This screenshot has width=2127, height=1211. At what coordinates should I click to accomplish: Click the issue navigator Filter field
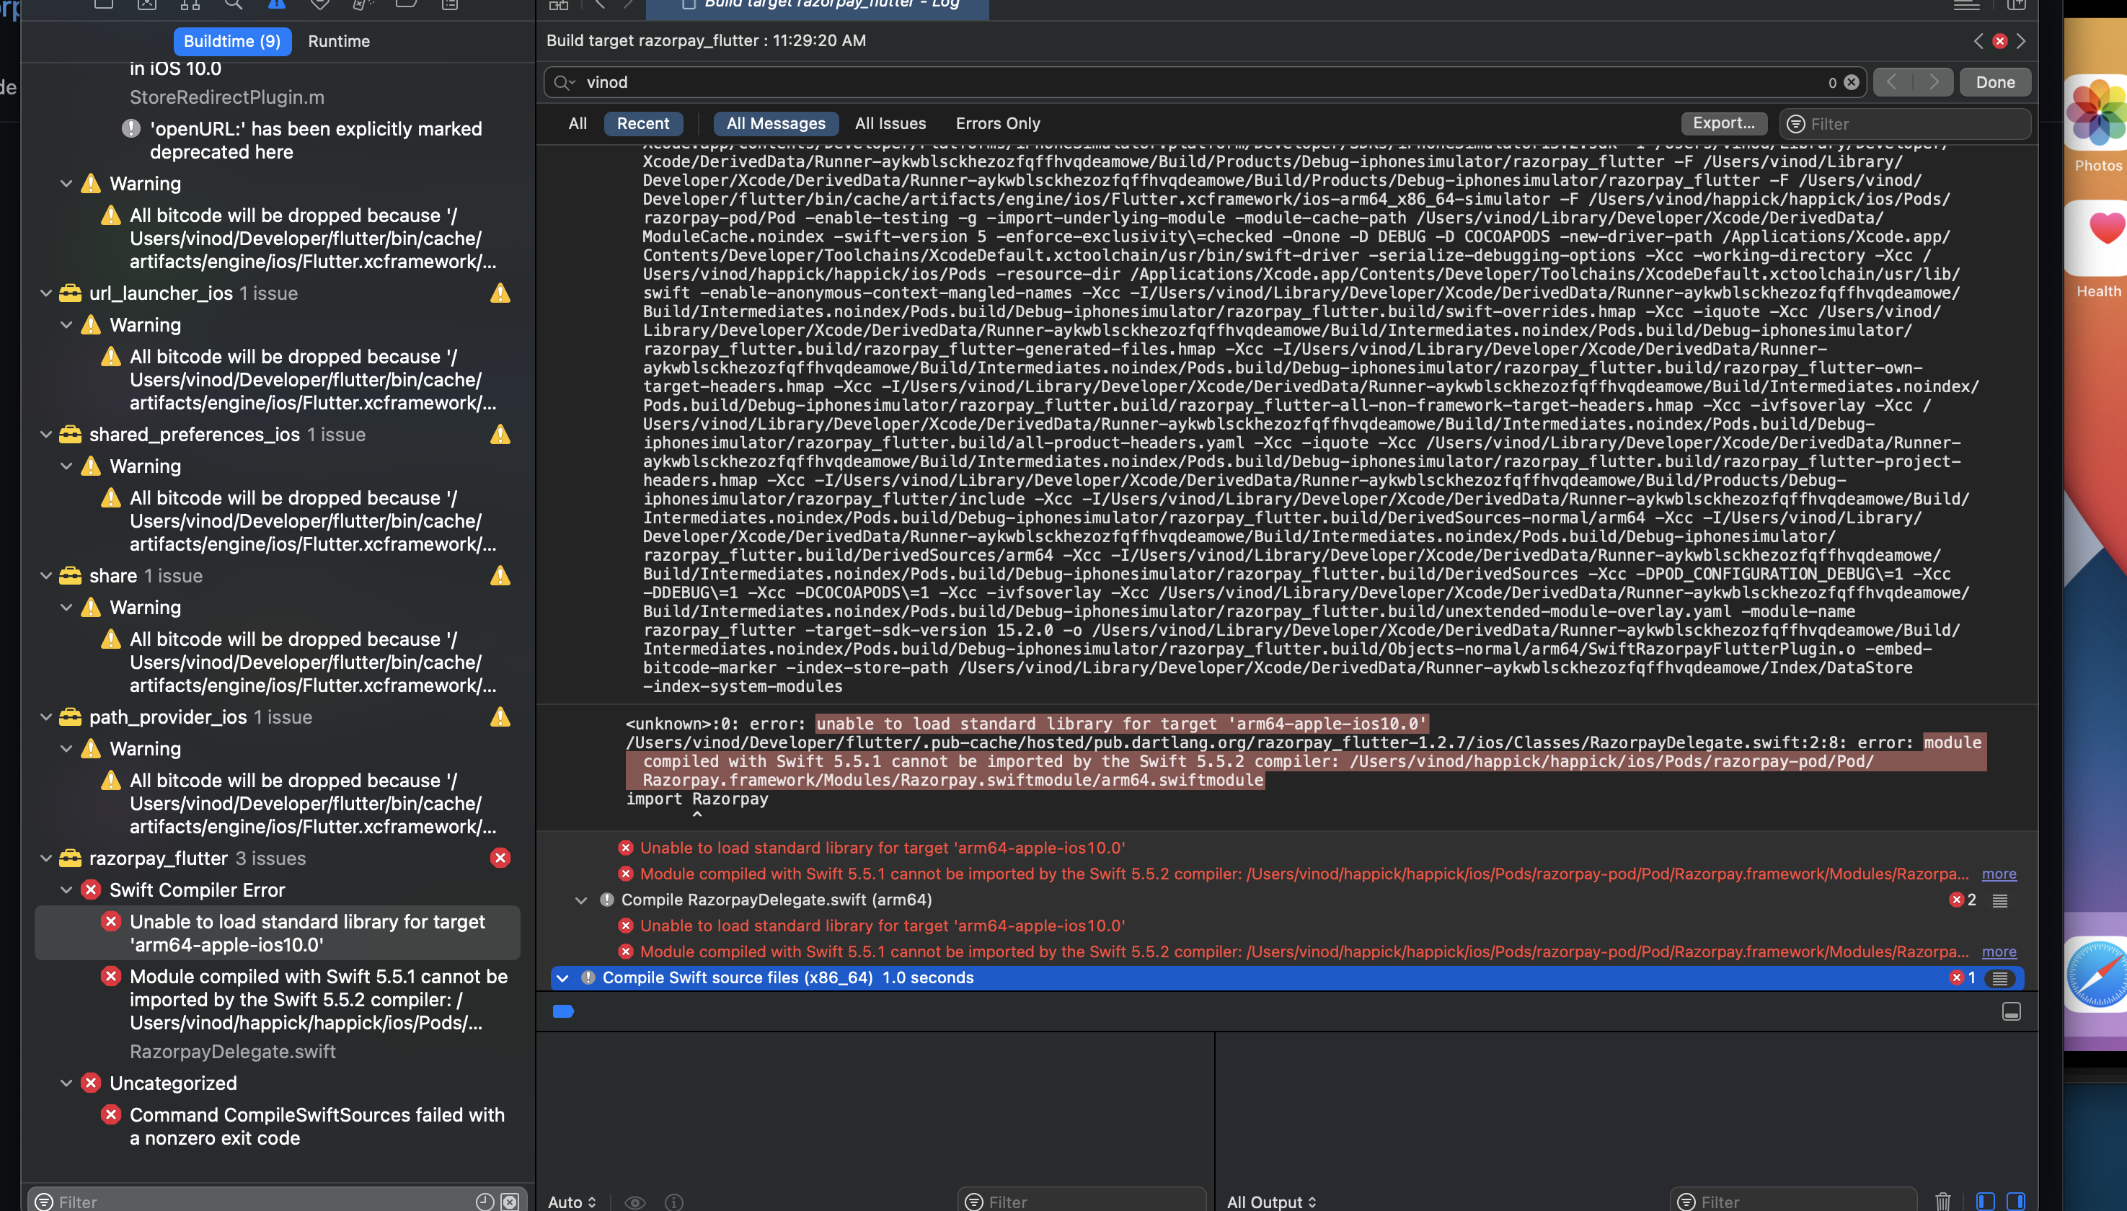point(277,1201)
